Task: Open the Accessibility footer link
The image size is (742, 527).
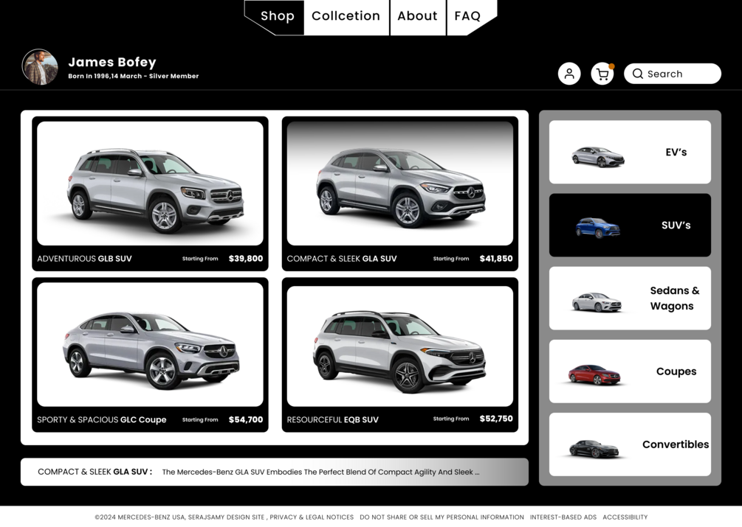Action: click(x=625, y=517)
